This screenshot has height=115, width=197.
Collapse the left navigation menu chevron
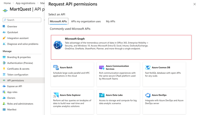click(44, 20)
